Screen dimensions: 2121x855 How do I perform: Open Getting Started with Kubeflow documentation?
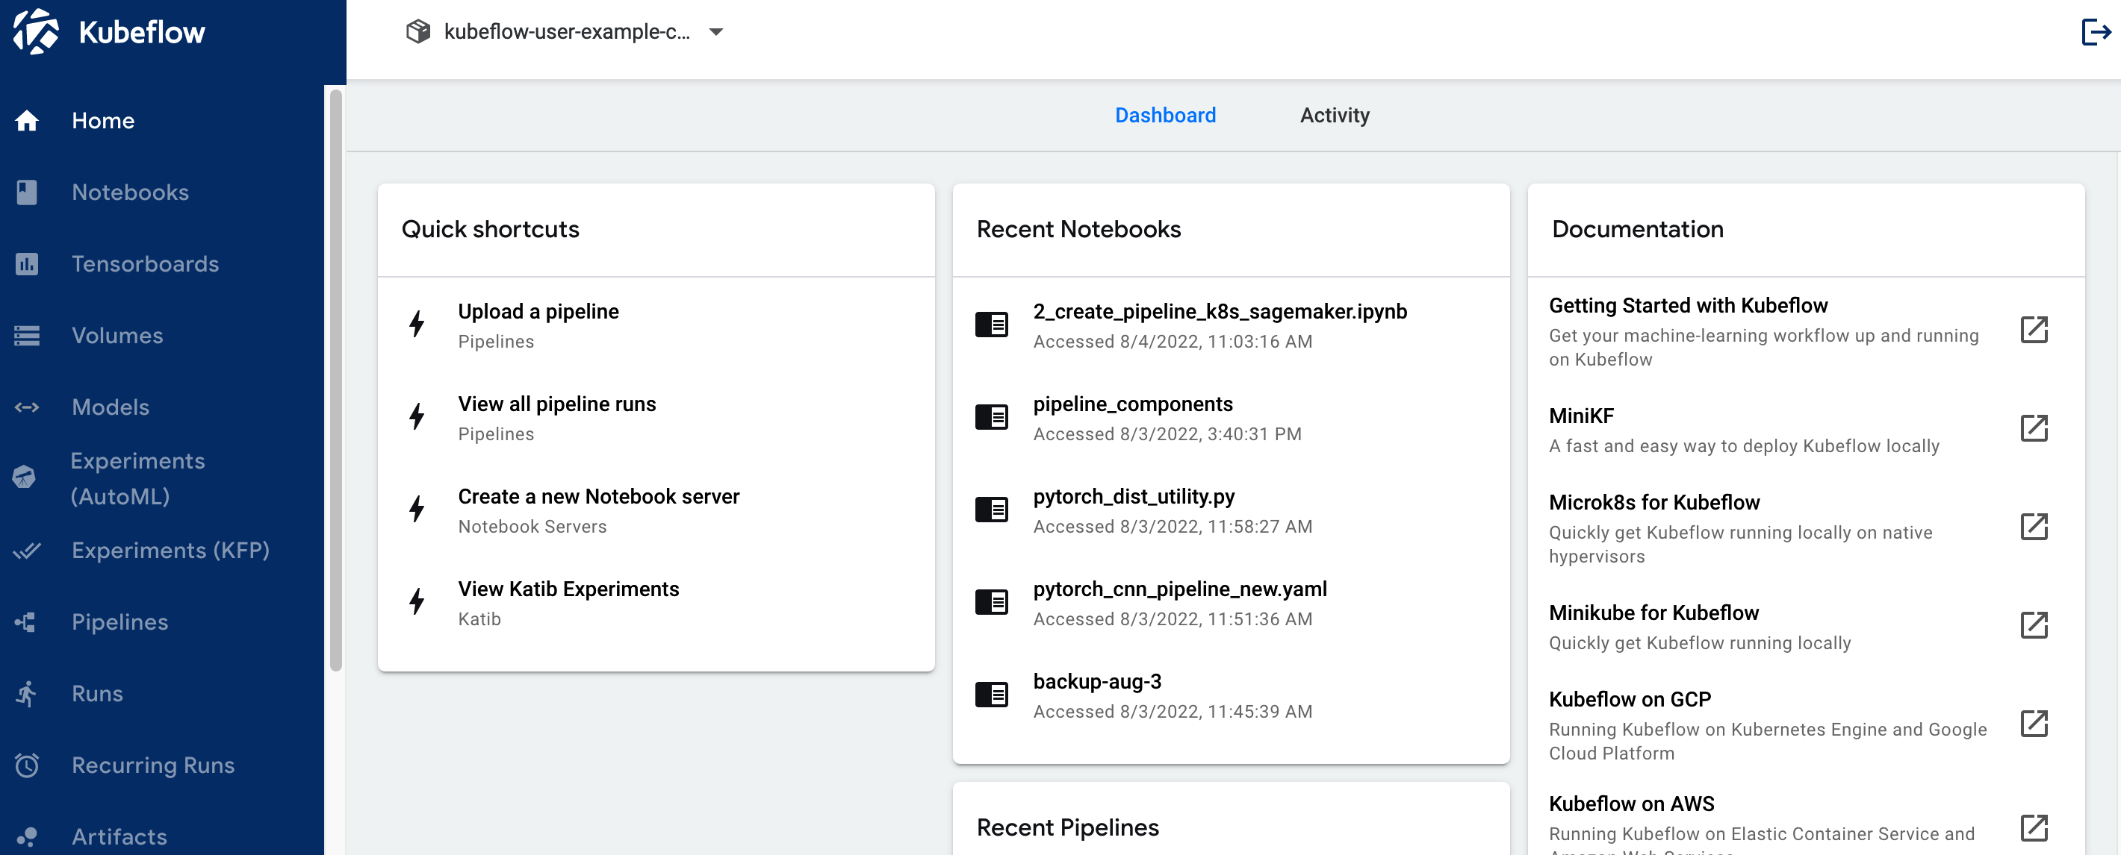click(x=1805, y=331)
